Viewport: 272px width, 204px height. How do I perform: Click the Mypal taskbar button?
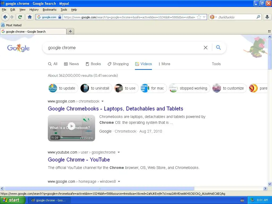tap(49, 200)
